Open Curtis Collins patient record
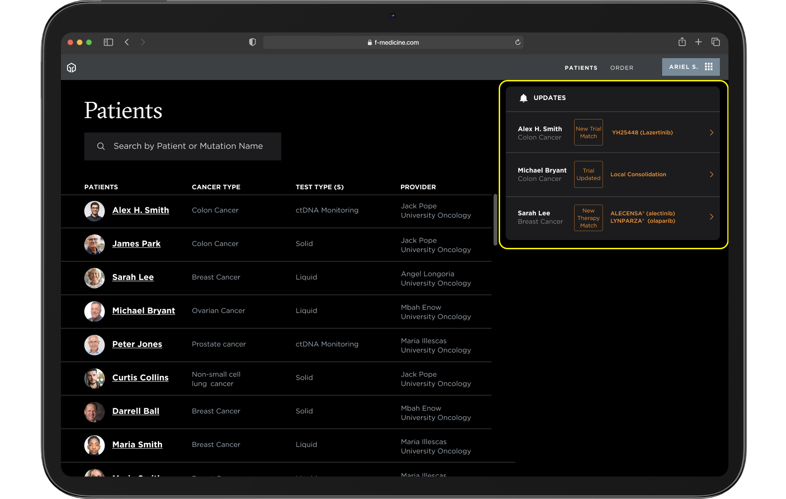Screen dimensions: 786x499 coord(140,378)
